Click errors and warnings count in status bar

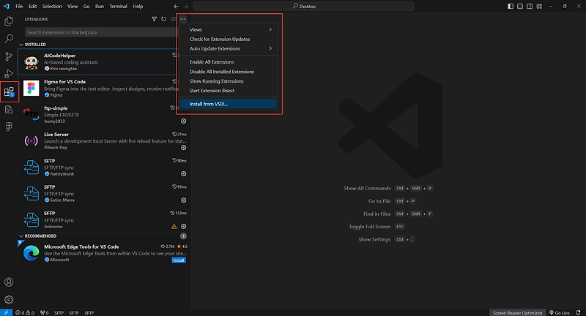pyautogui.click(x=25, y=312)
